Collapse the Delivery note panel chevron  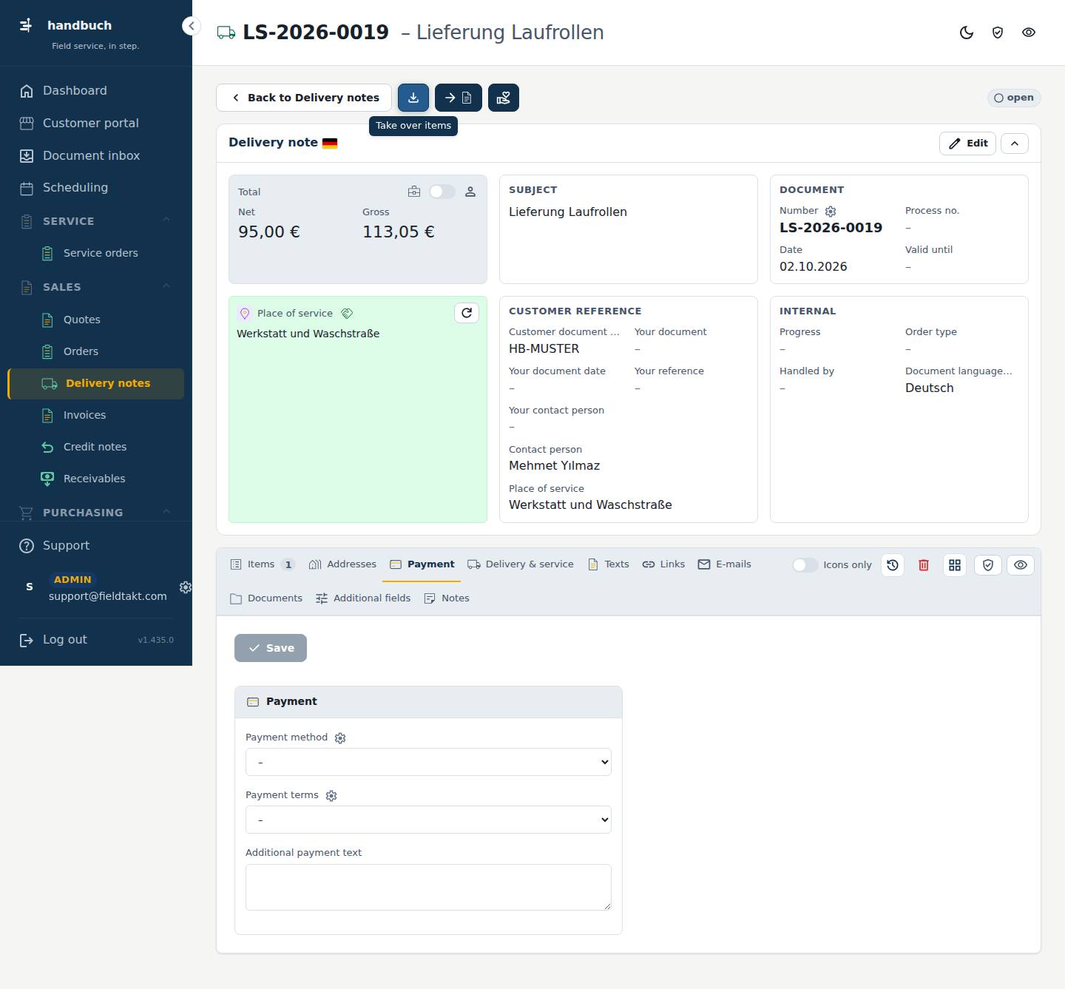[1015, 144]
